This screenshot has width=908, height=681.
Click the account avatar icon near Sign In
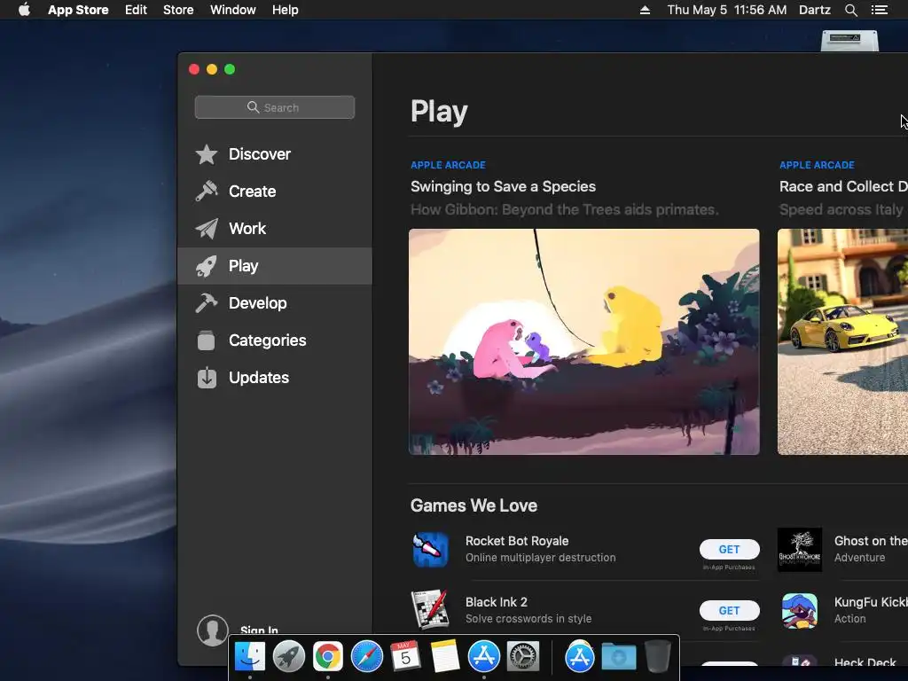click(213, 630)
